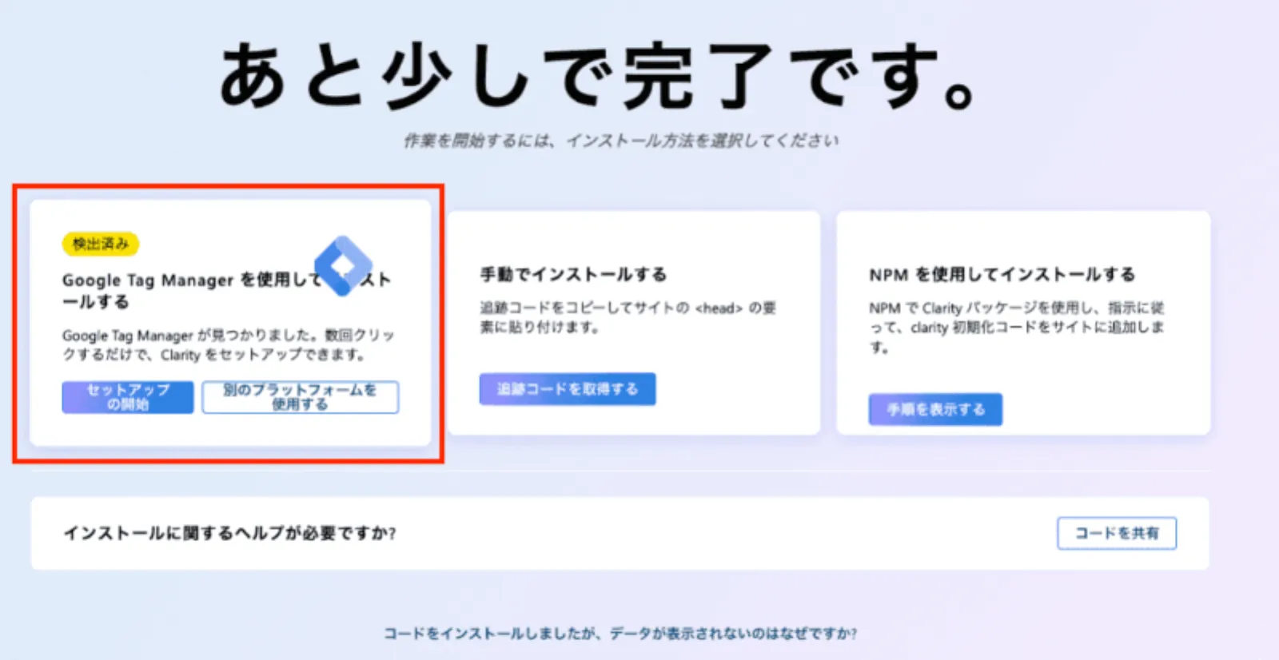The height and width of the screenshot is (660, 1279).
Task: Open the データが表示されないのはなぜですか link
Action: [x=620, y=634]
